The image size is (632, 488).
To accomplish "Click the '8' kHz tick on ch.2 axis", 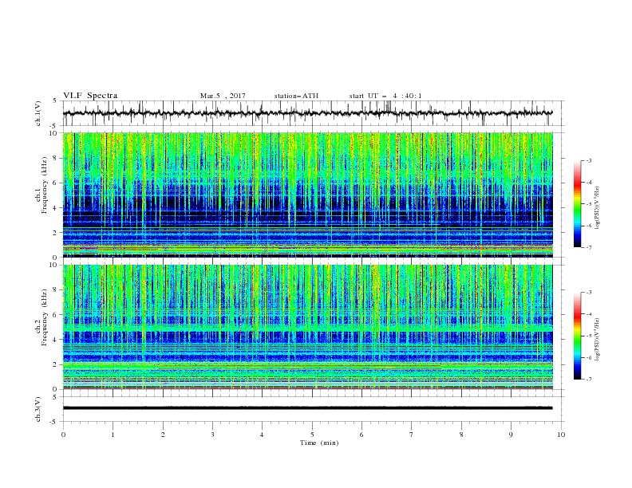I will 57,290.
